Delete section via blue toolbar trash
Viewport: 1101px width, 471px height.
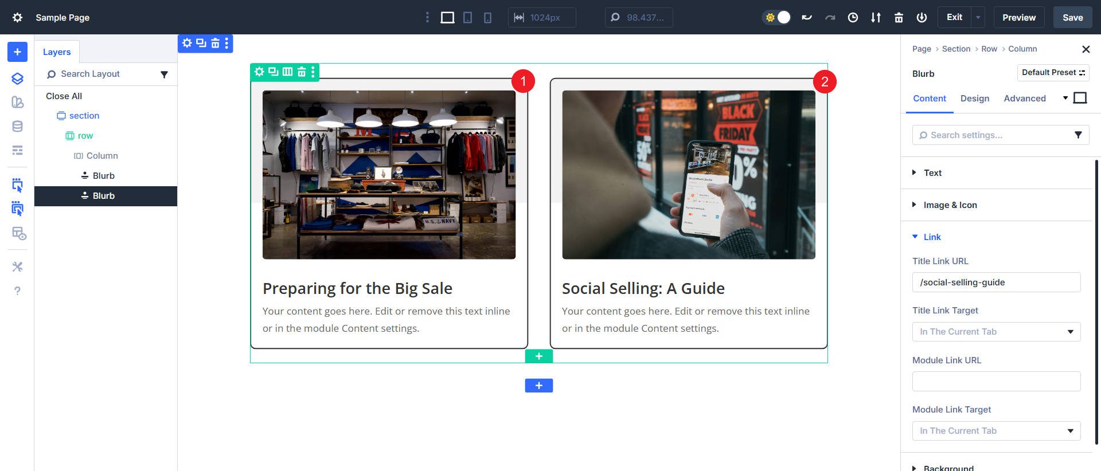pos(215,43)
